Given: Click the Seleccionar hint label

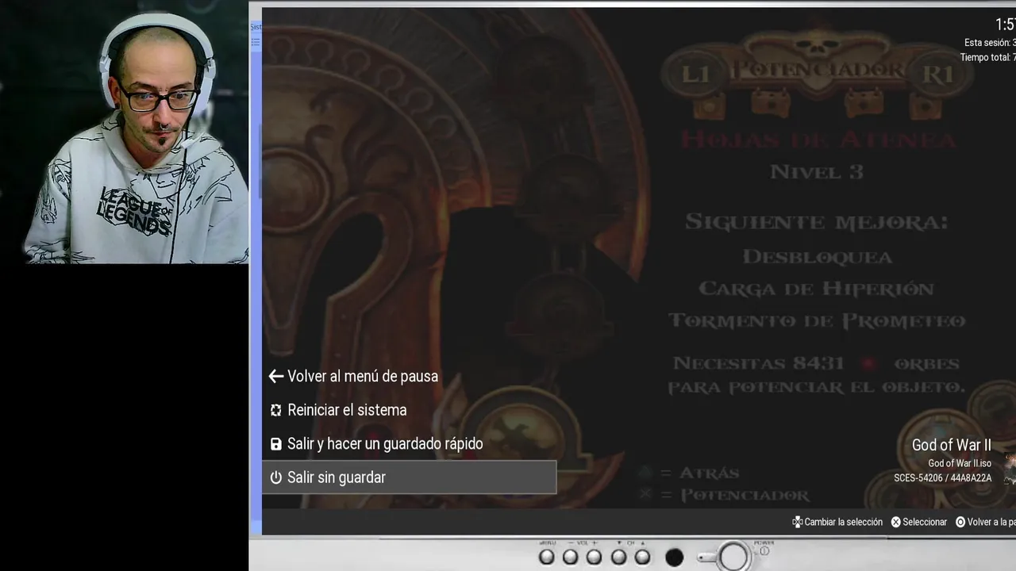Looking at the screenshot, I should (x=925, y=522).
